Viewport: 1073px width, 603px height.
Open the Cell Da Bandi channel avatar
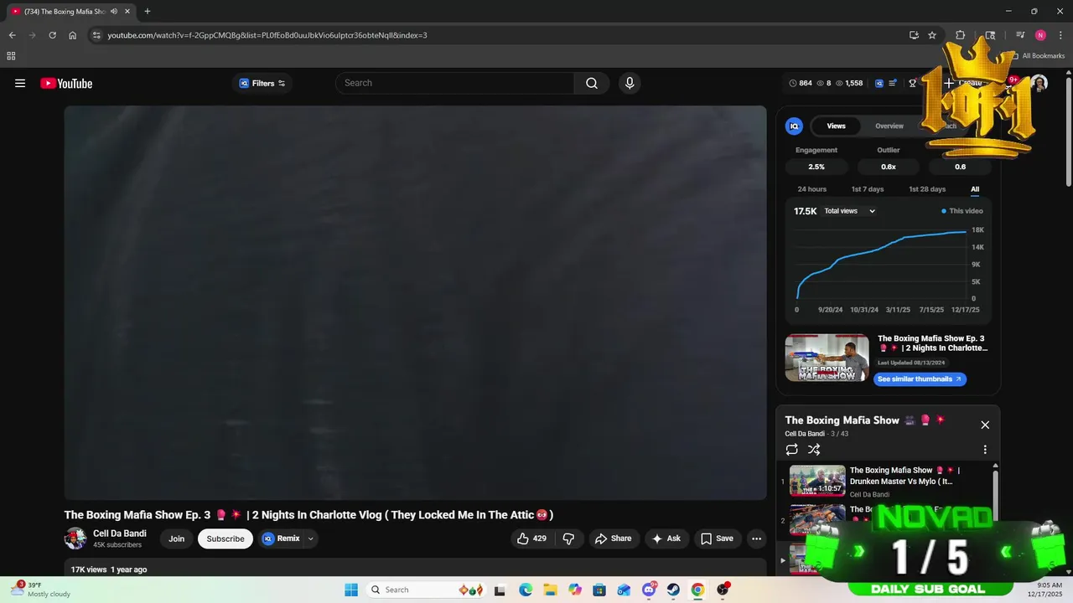point(75,539)
